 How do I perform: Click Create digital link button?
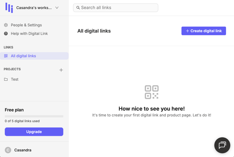pyautogui.click(x=204, y=31)
